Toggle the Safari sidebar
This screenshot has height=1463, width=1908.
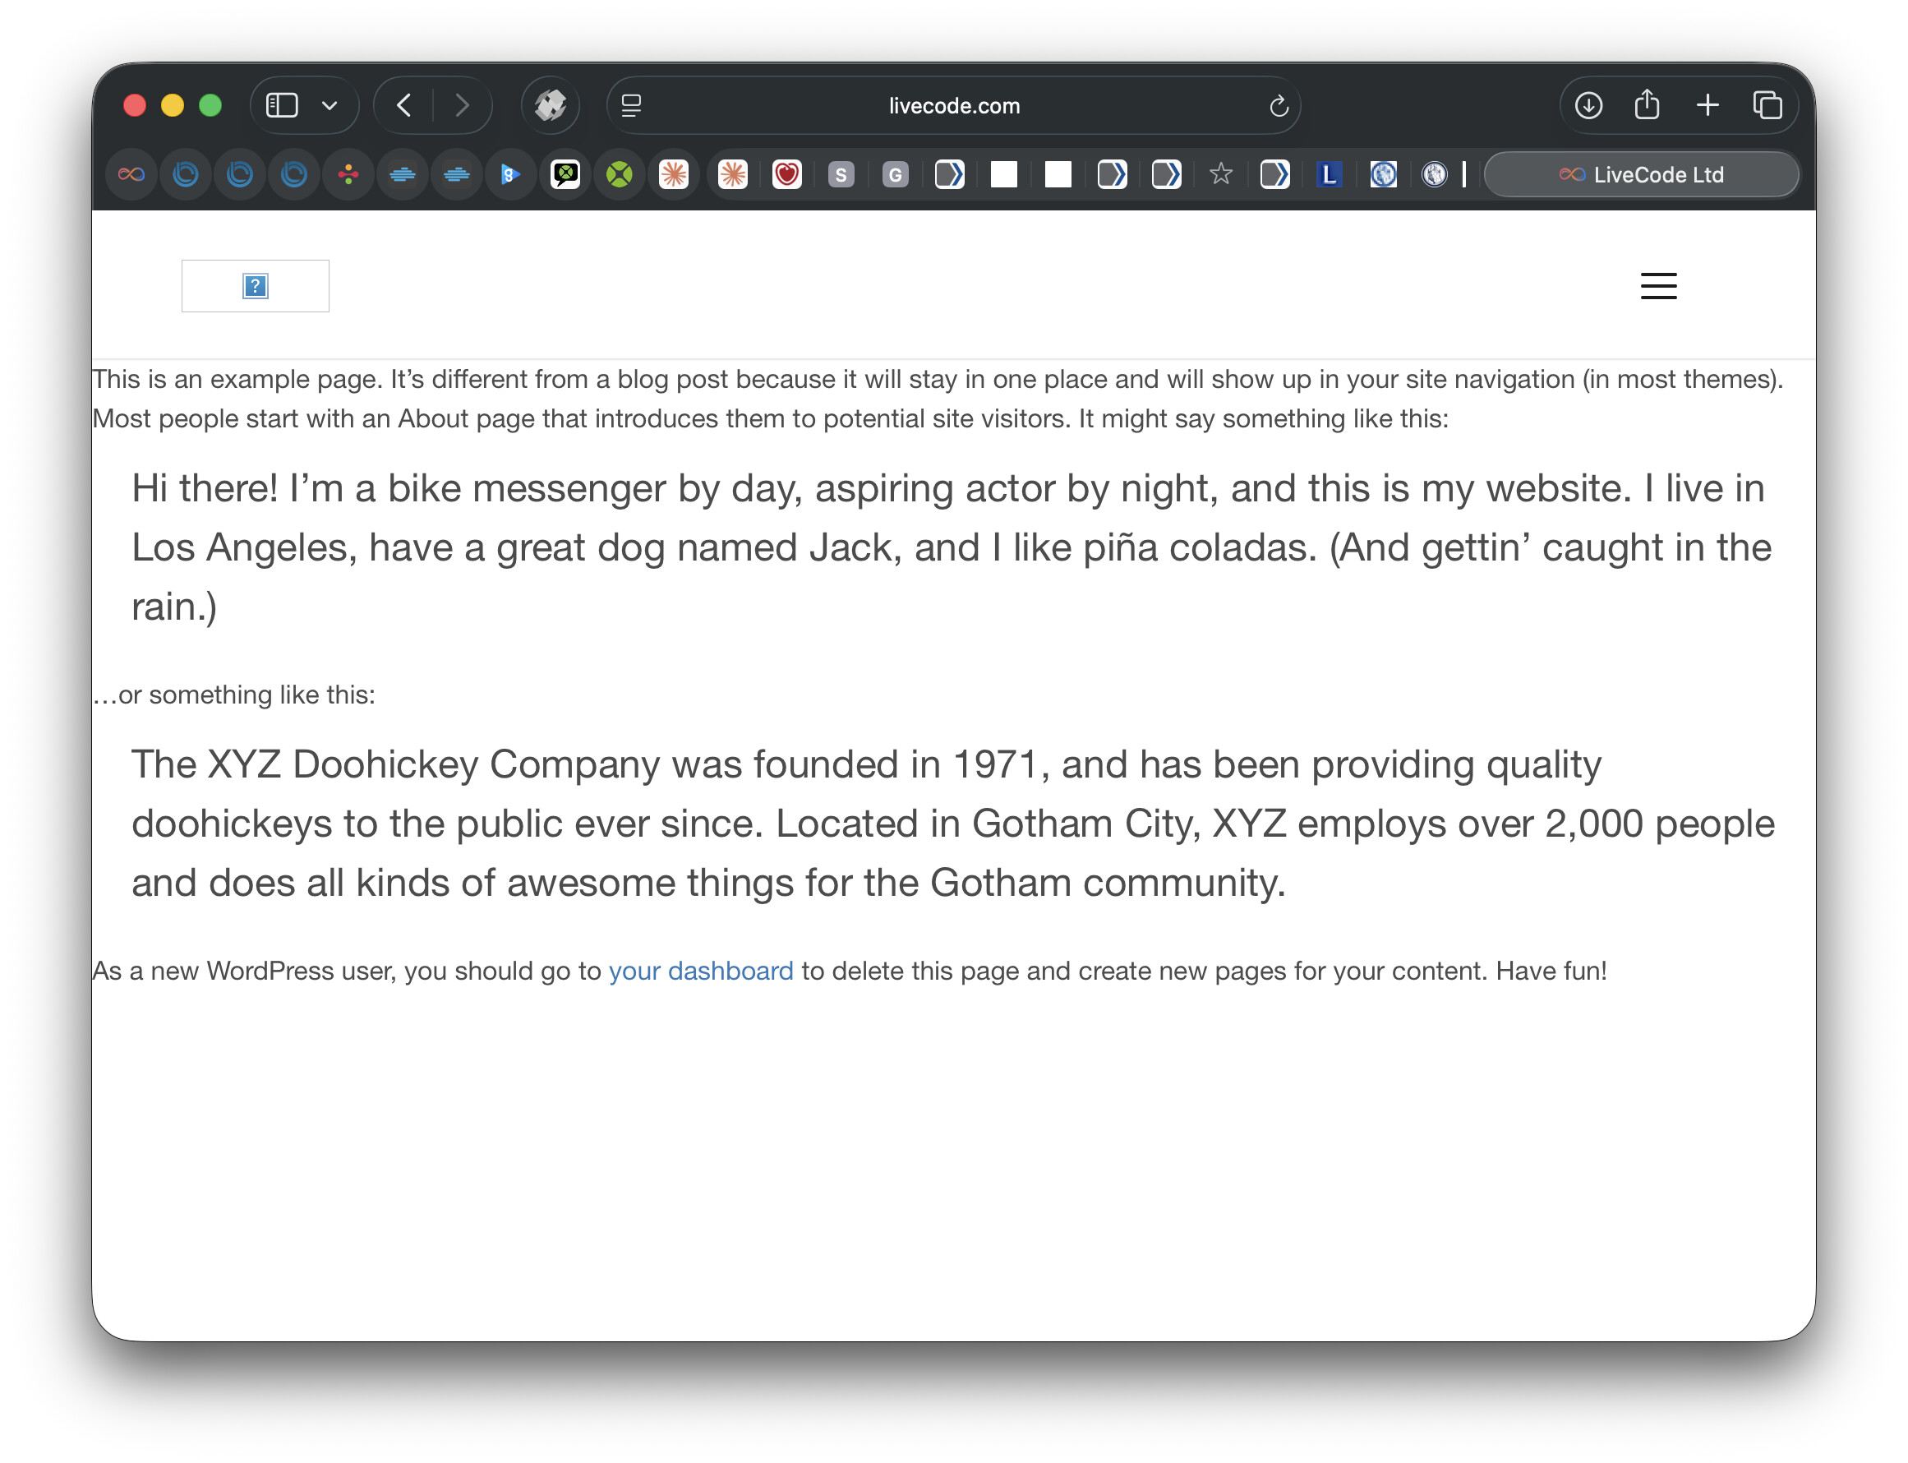pos(281,105)
